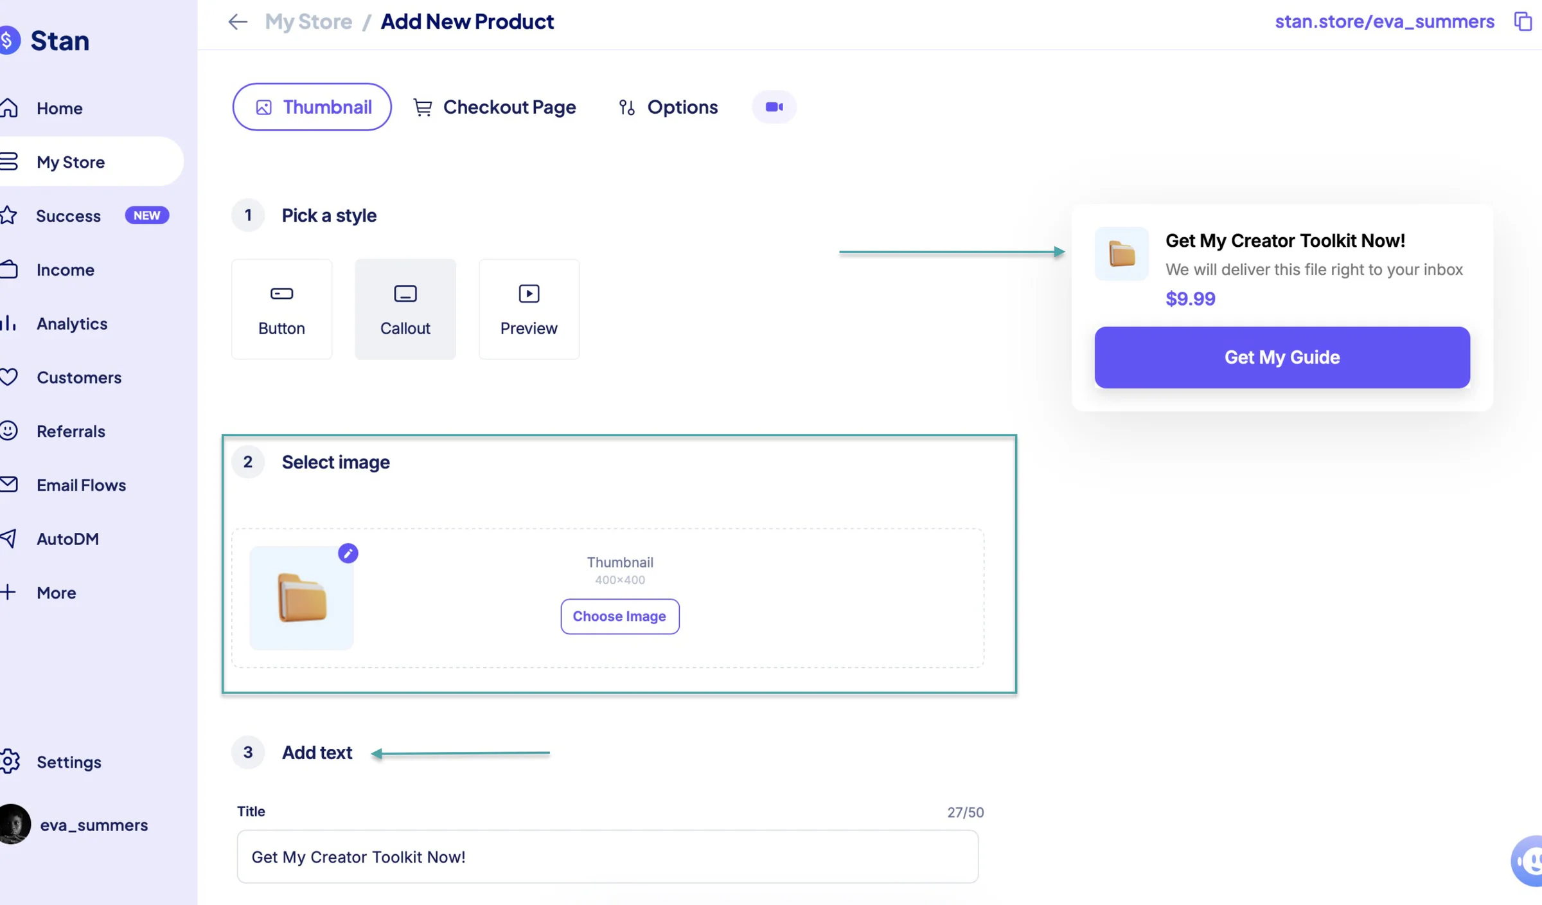This screenshot has width=1542, height=905.
Task: Open the video tutorial camera icon
Action: [x=774, y=107]
